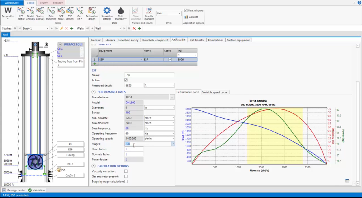This screenshot has height=198, width=362.
Task: Click the green add pump row icon
Action: point(95,64)
